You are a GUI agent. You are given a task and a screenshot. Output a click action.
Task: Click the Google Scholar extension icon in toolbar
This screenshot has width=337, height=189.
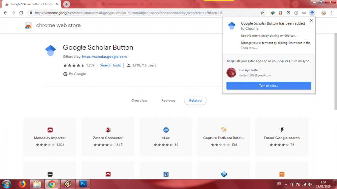(x=312, y=13)
